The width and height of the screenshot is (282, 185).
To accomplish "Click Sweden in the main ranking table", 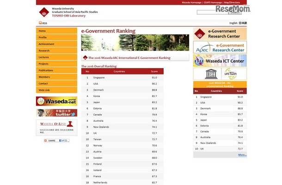I will [98, 158].
